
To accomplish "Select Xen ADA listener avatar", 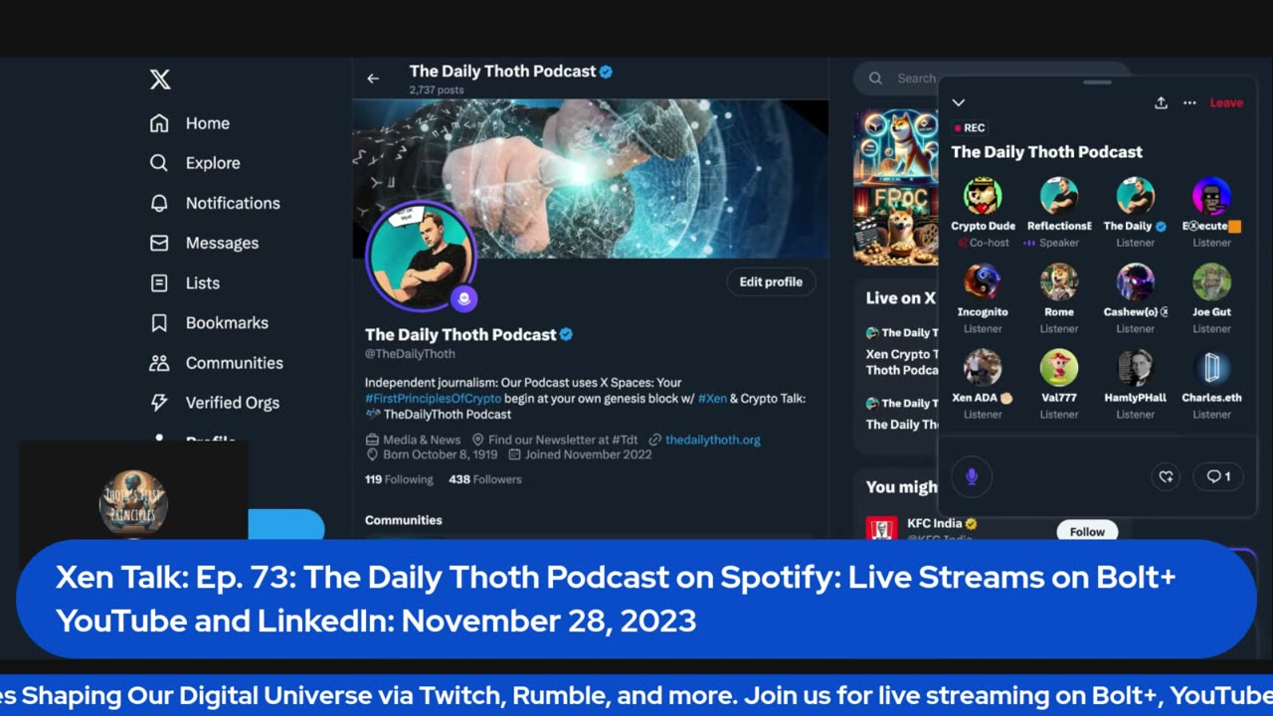I will 983,368.
